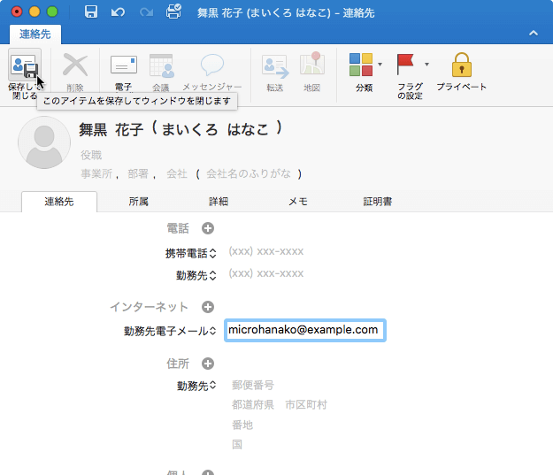Open the フラグの設定 dropdown arrow
This screenshot has width=553, height=475.
(x=426, y=65)
